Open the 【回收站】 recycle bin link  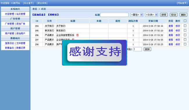tap(53, 15)
